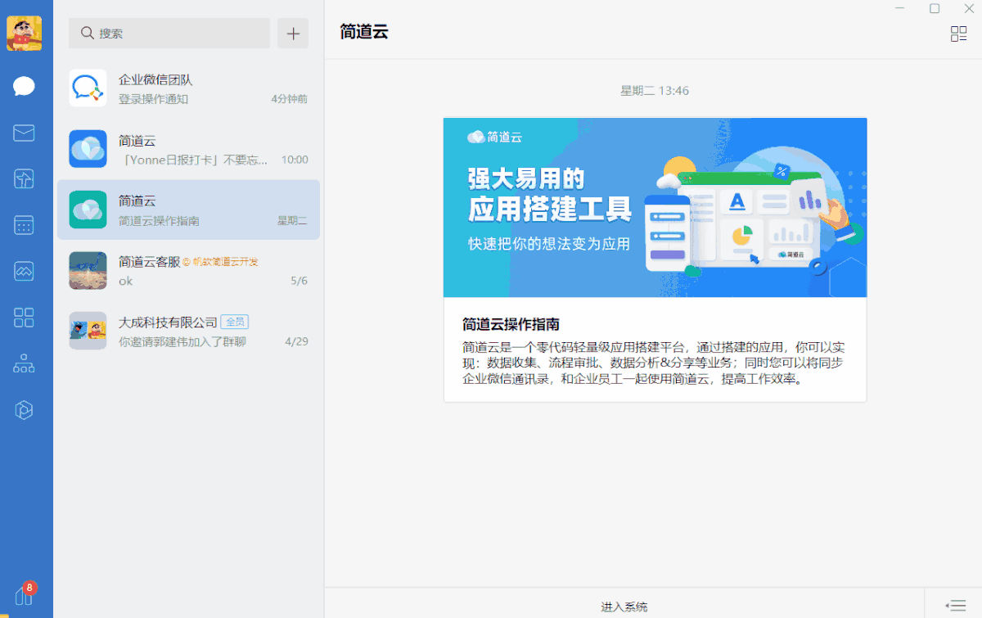Click the teal 简道云 avatar icon
Screen dimensions: 982x618
click(x=88, y=210)
